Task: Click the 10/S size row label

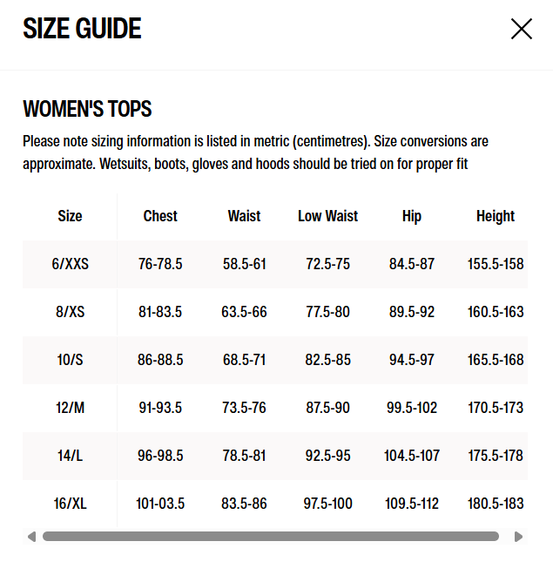Action: point(70,360)
